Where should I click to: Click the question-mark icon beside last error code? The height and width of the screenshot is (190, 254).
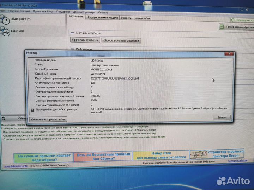[x=32, y=110]
